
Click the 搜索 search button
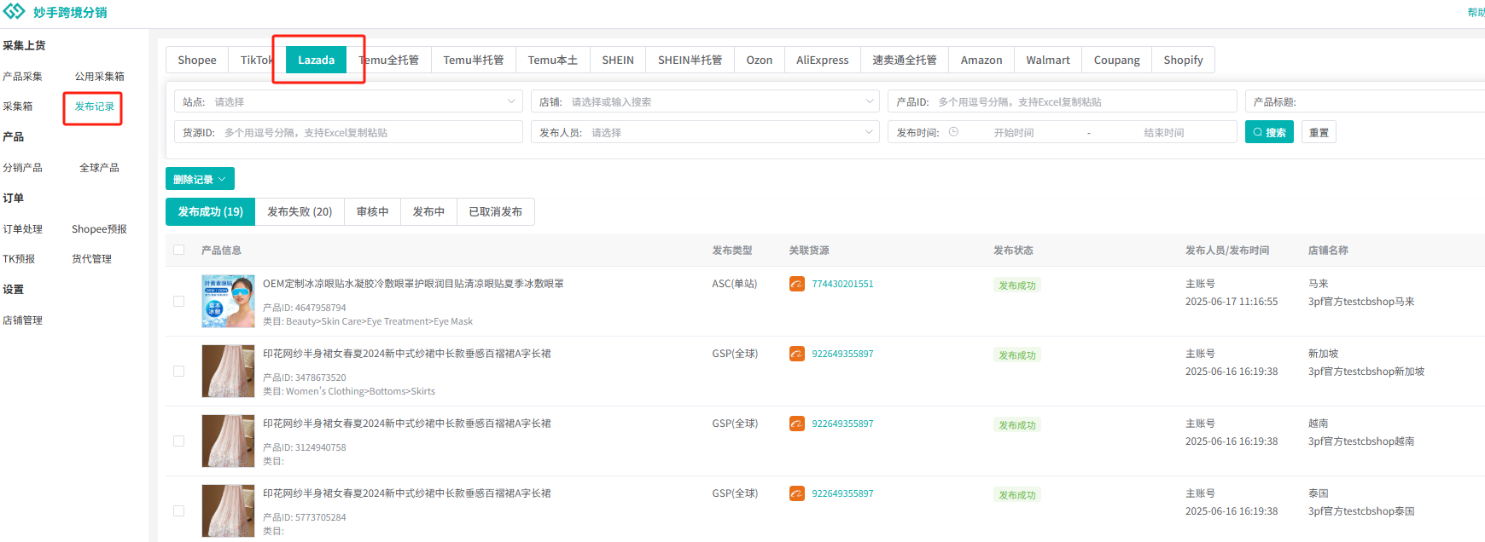[1270, 132]
